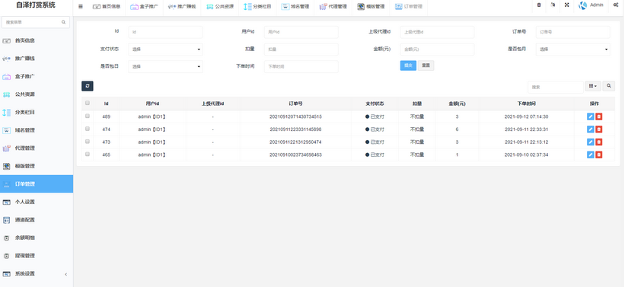Click the sidebar menu search magnifier
The width and height of the screenshot is (625, 287).
[x=63, y=22]
